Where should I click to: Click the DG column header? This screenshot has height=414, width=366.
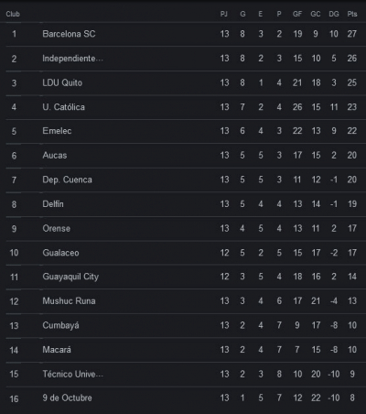[334, 14]
